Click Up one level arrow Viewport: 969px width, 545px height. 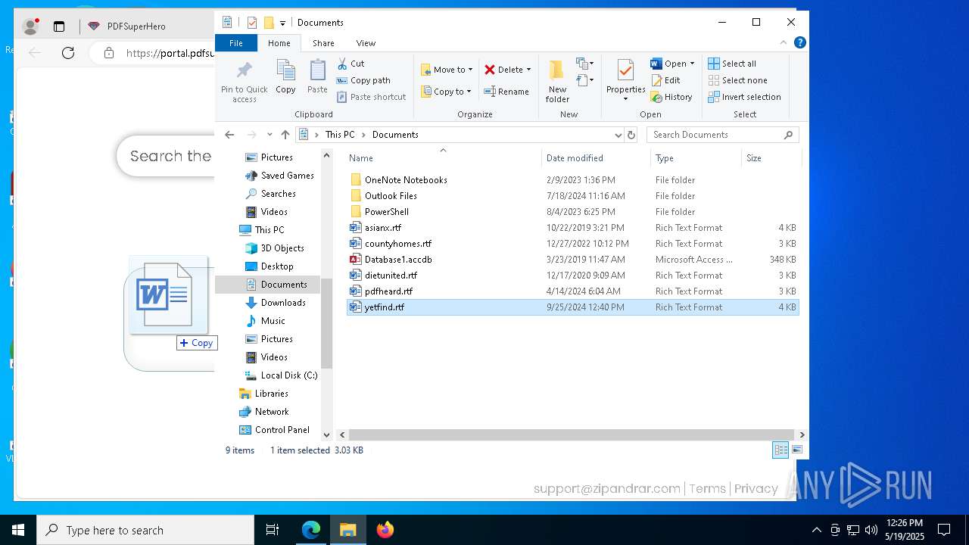click(x=285, y=135)
